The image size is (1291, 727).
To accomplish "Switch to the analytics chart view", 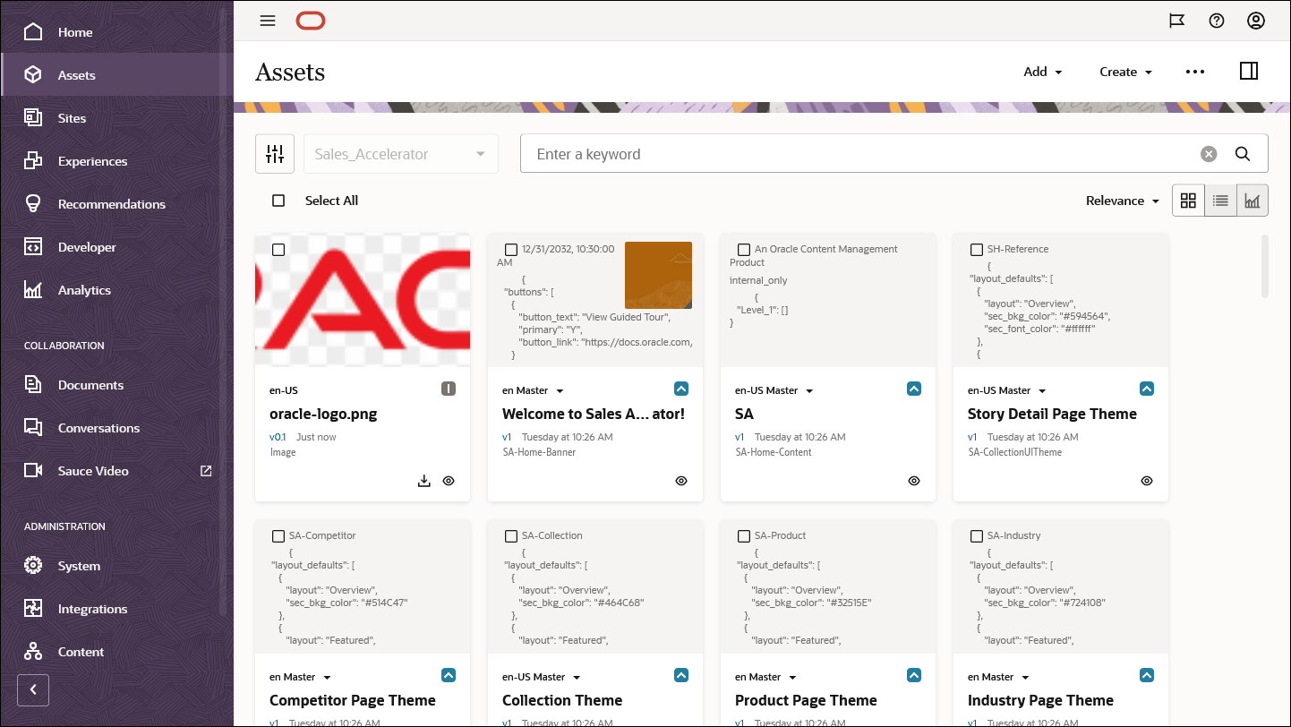I will click(1252, 200).
